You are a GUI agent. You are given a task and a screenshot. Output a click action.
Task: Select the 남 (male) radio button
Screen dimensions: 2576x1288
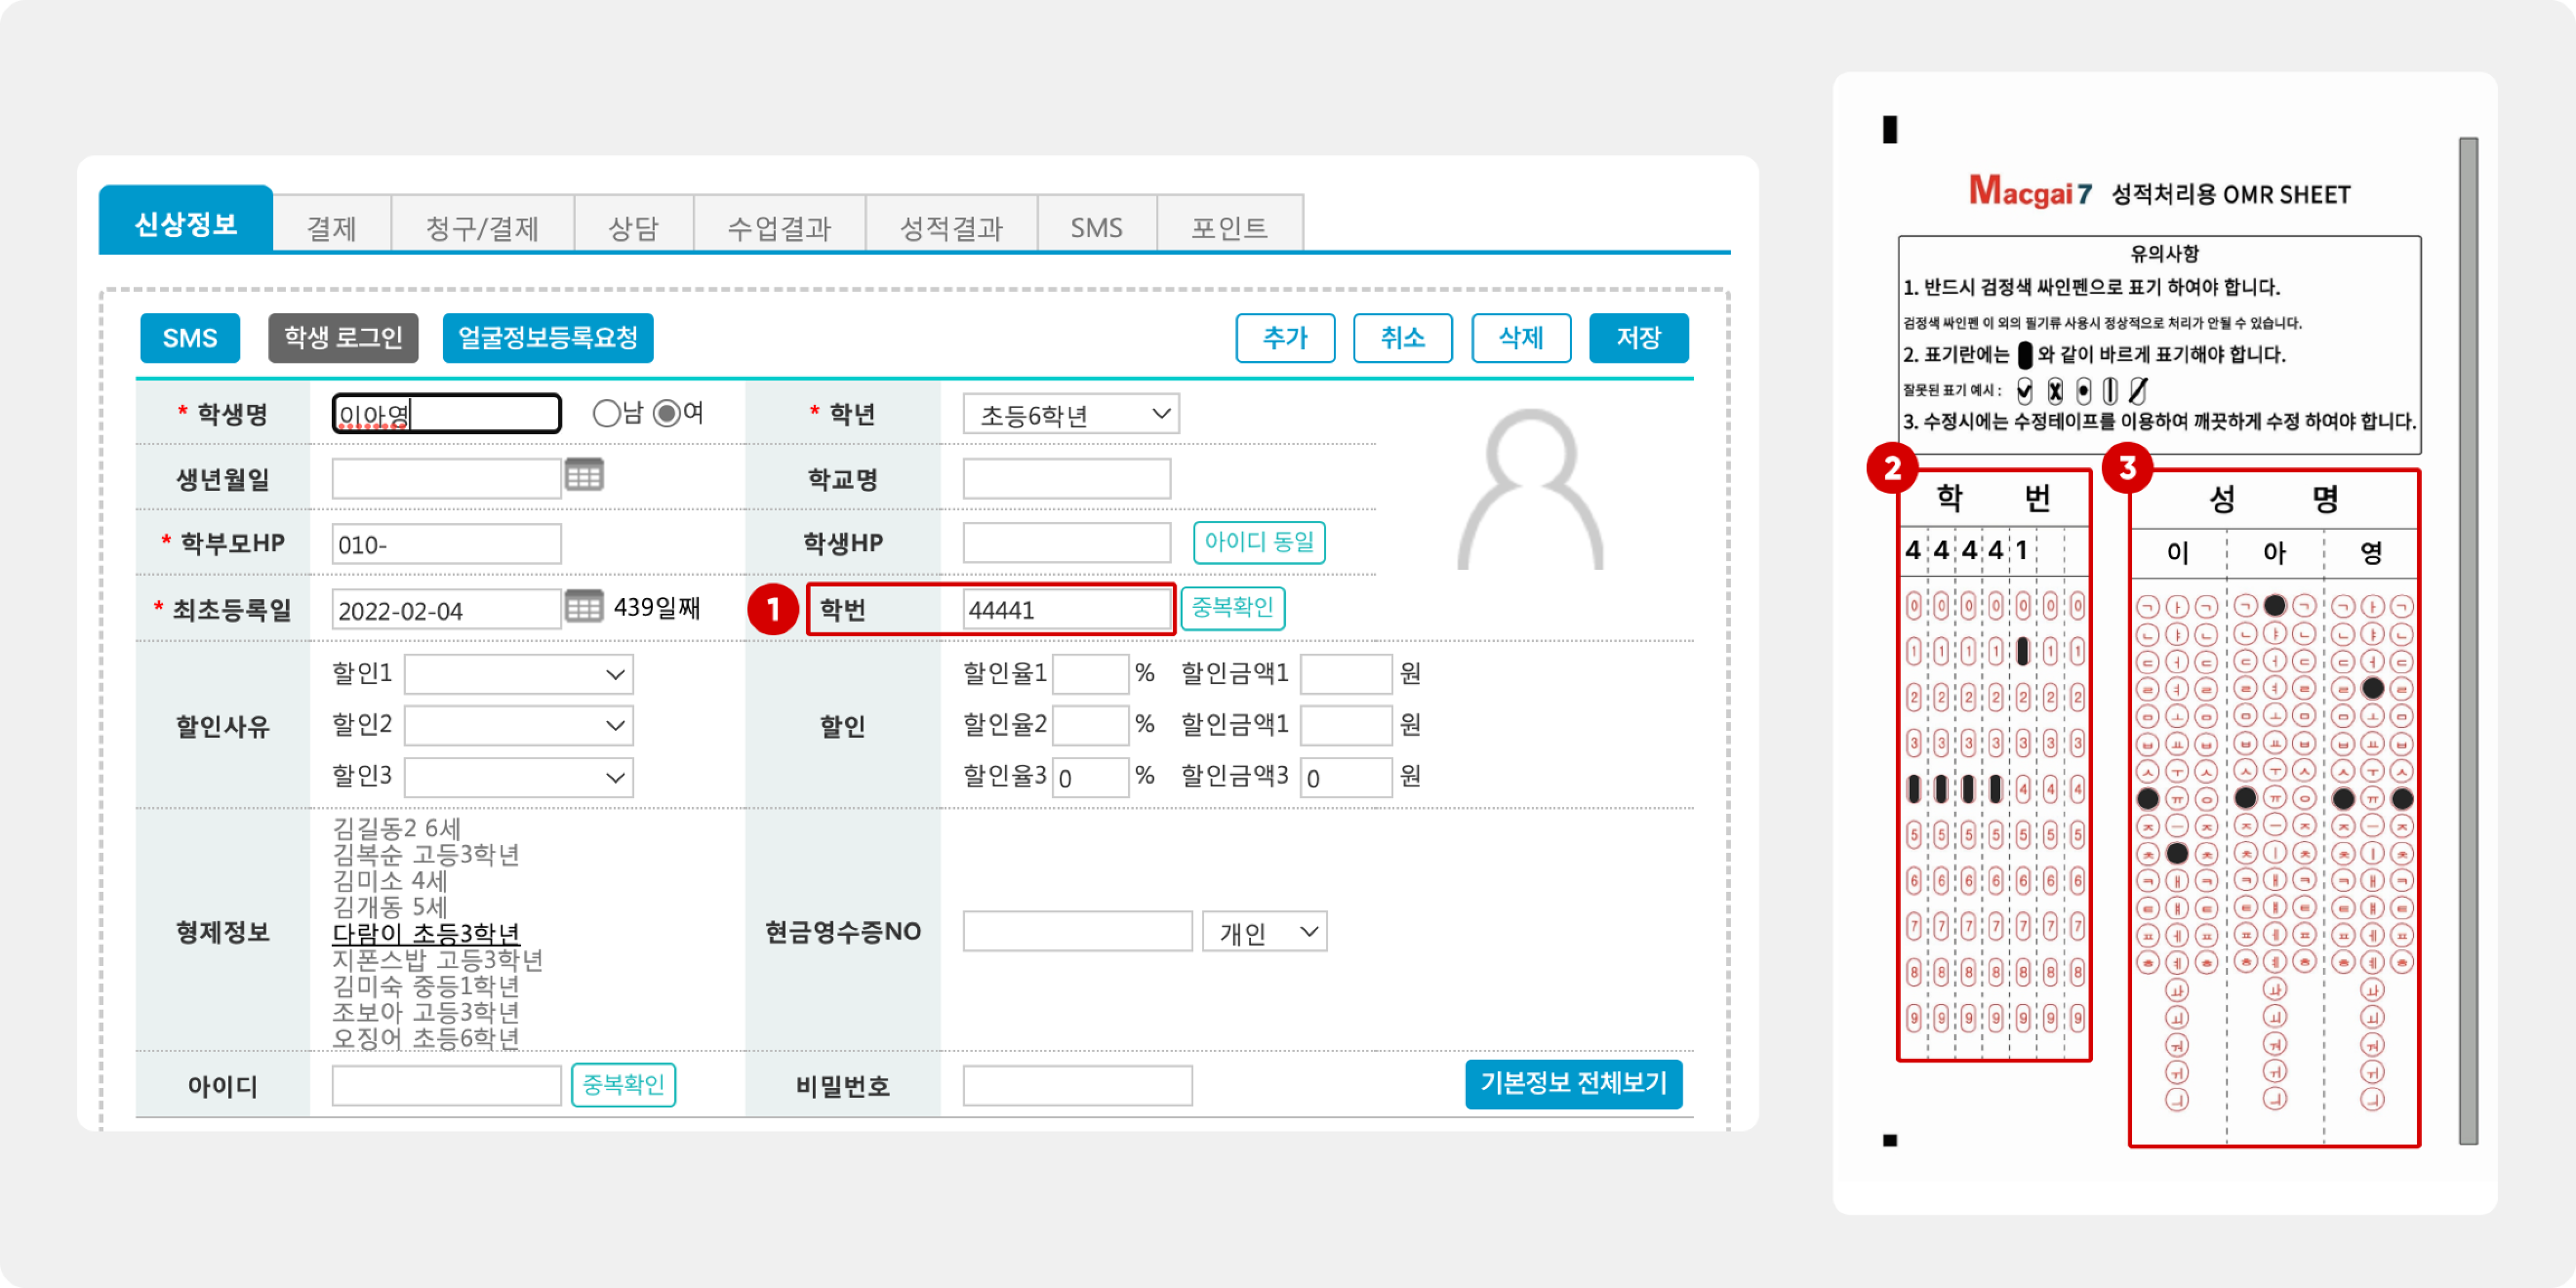[x=606, y=413]
